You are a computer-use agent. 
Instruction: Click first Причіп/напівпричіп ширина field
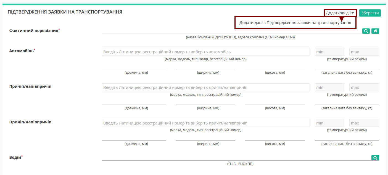(x=205, y=102)
